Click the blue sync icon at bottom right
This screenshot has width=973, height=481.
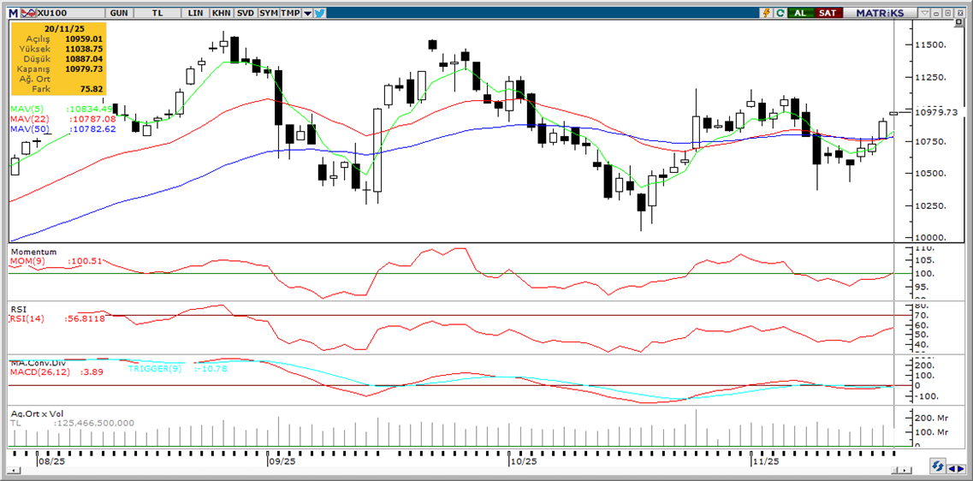939,467
